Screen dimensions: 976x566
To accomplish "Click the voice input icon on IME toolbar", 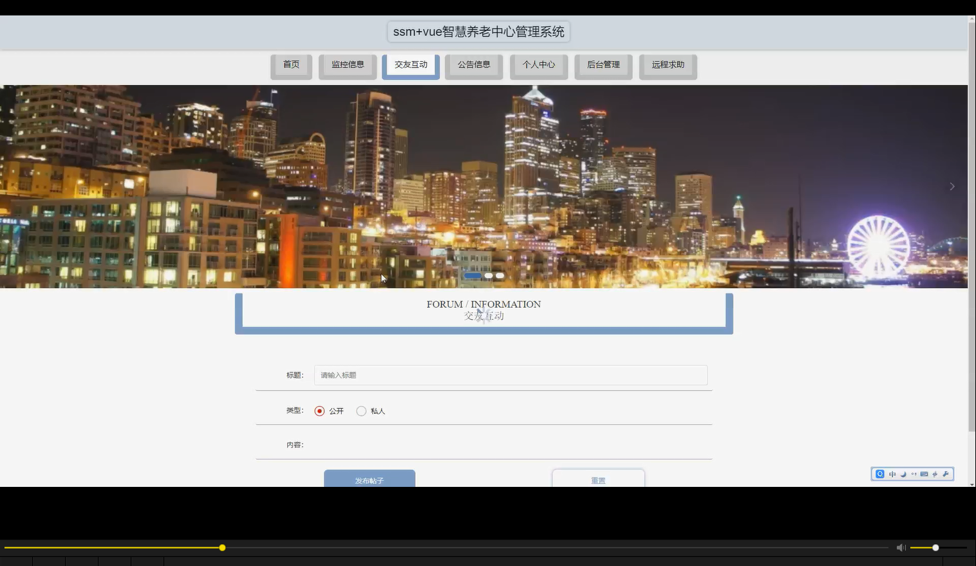I will (x=935, y=474).
